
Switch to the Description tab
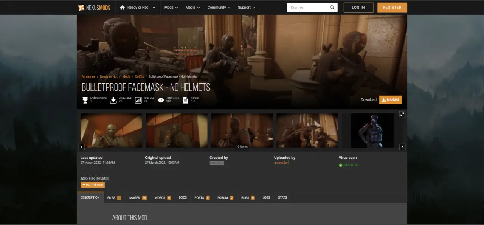(x=90, y=197)
